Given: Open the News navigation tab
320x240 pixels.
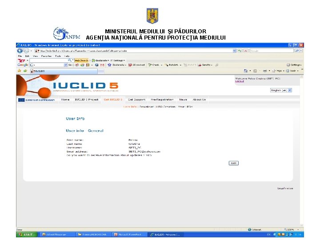Looking at the screenshot, I should (x=183, y=100).
